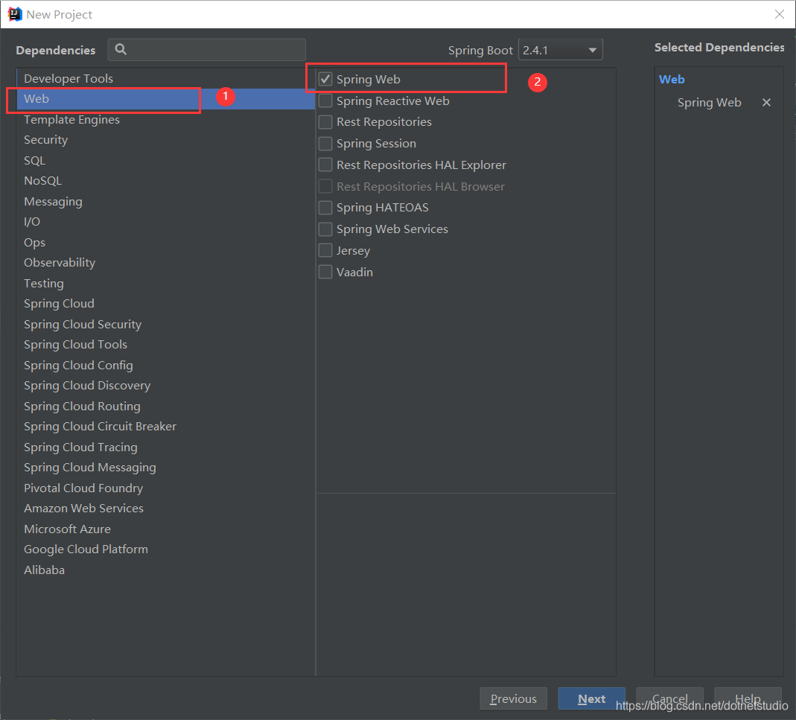Click the search magnifier icon in Dependencies
This screenshot has width=796, height=720.
pos(121,49)
